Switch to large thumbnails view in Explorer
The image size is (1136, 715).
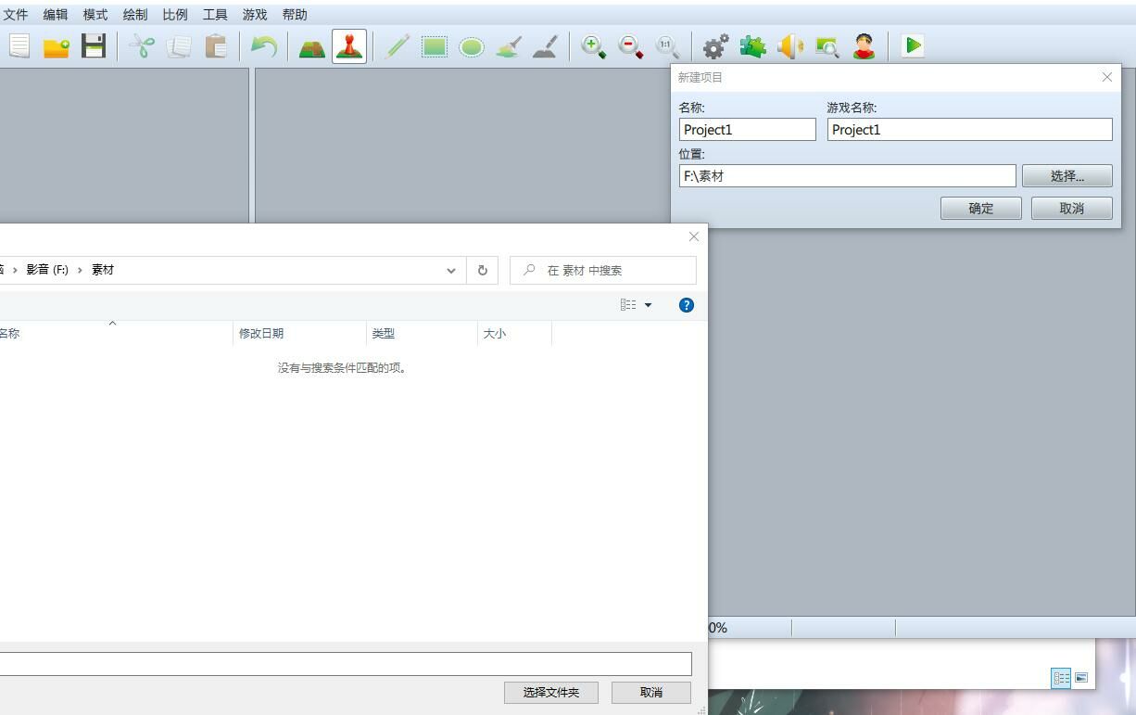click(1081, 678)
